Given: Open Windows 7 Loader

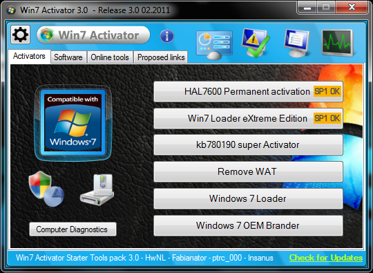Looking at the screenshot, I should (249, 198).
